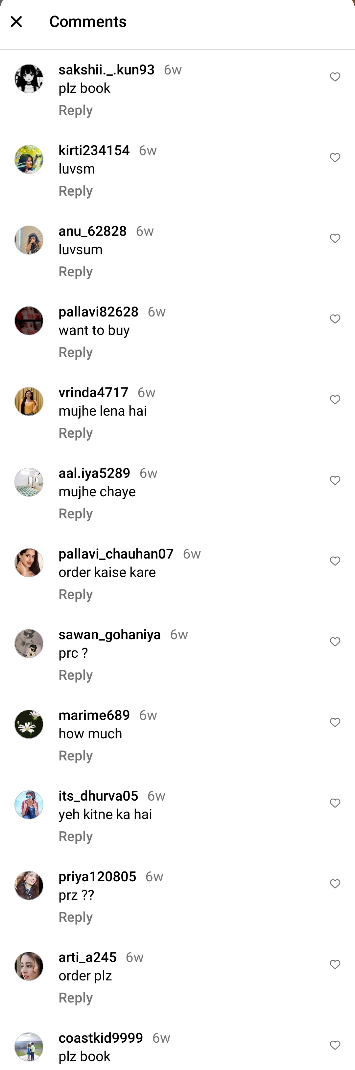Heart marime689's how much comment
This screenshot has height=1070, width=355.
click(335, 722)
